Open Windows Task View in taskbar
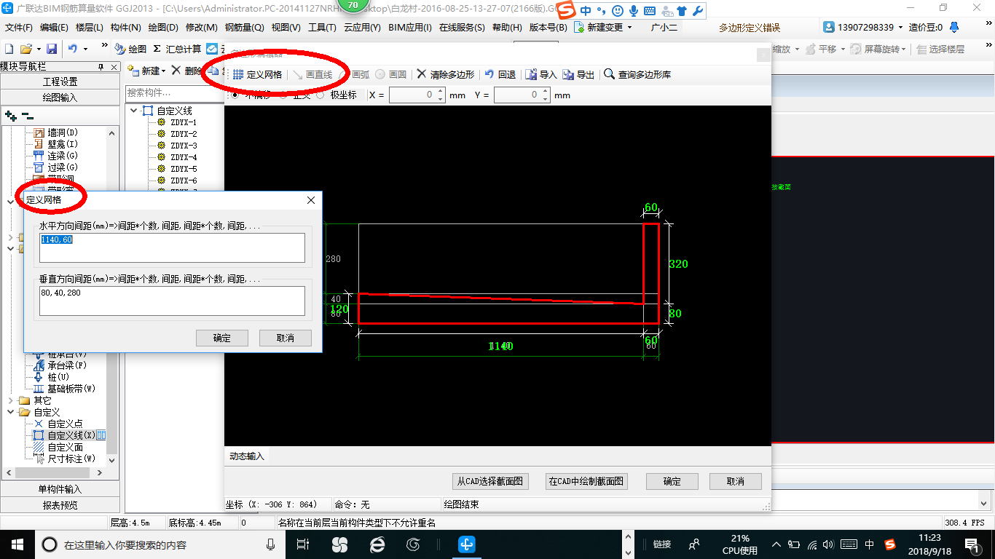This screenshot has width=995, height=559. point(303,544)
